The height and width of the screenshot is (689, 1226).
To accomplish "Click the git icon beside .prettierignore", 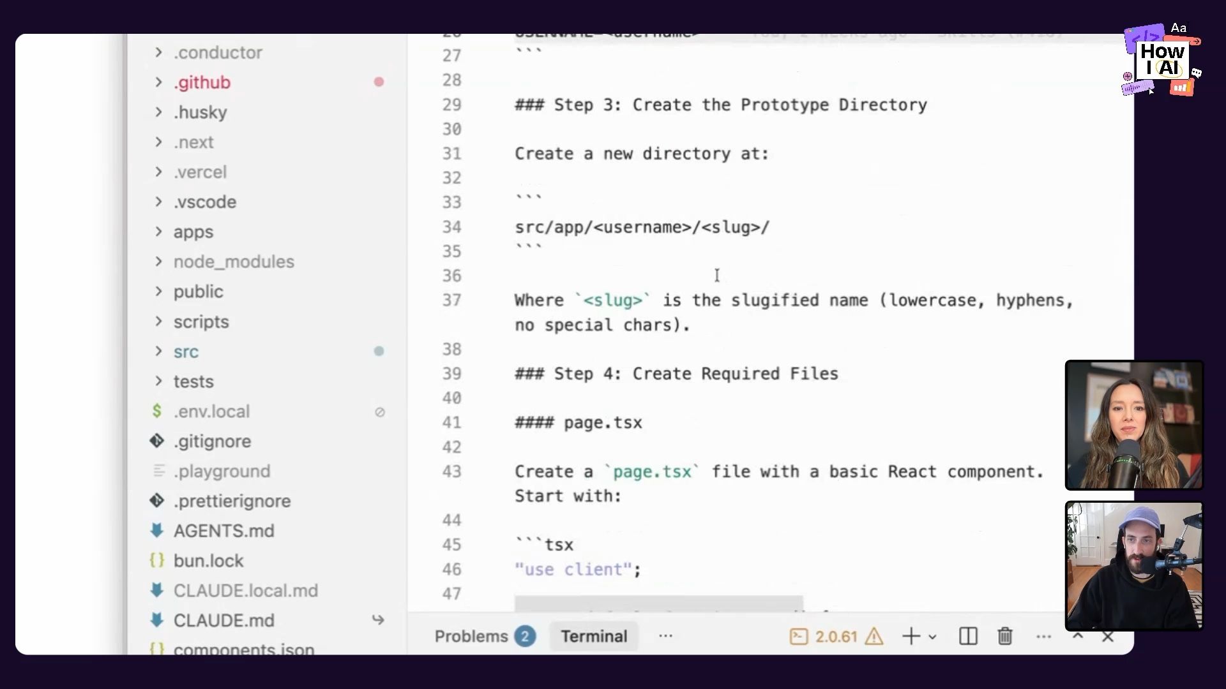I will [x=157, y=501].
